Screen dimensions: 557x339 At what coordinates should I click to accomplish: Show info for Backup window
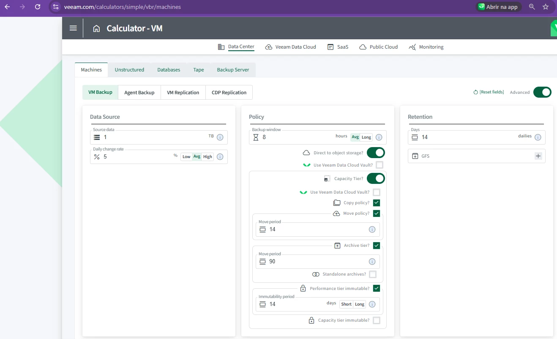(x=379, y=137)
